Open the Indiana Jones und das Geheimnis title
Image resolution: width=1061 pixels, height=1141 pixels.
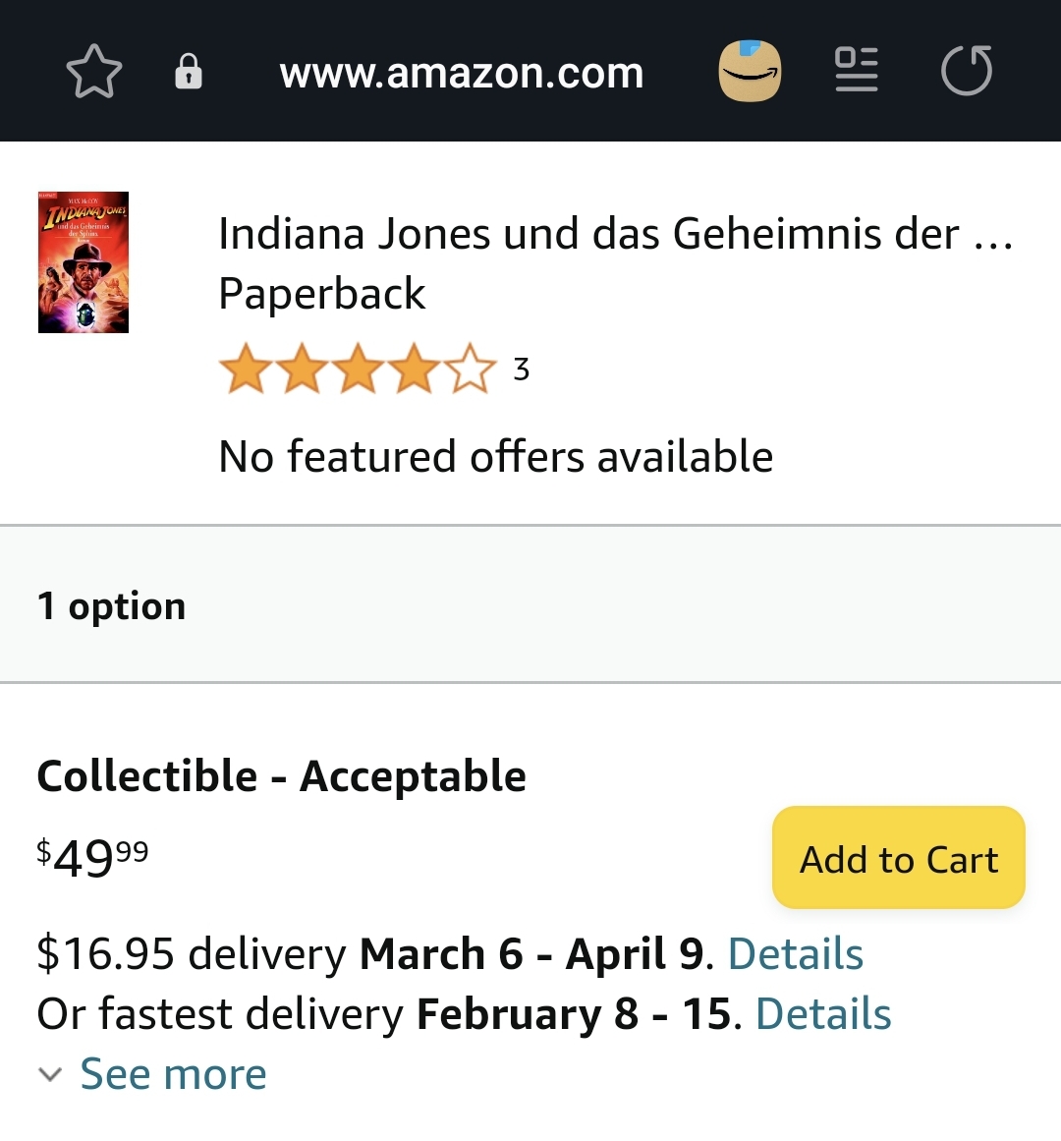coord(615,234)
